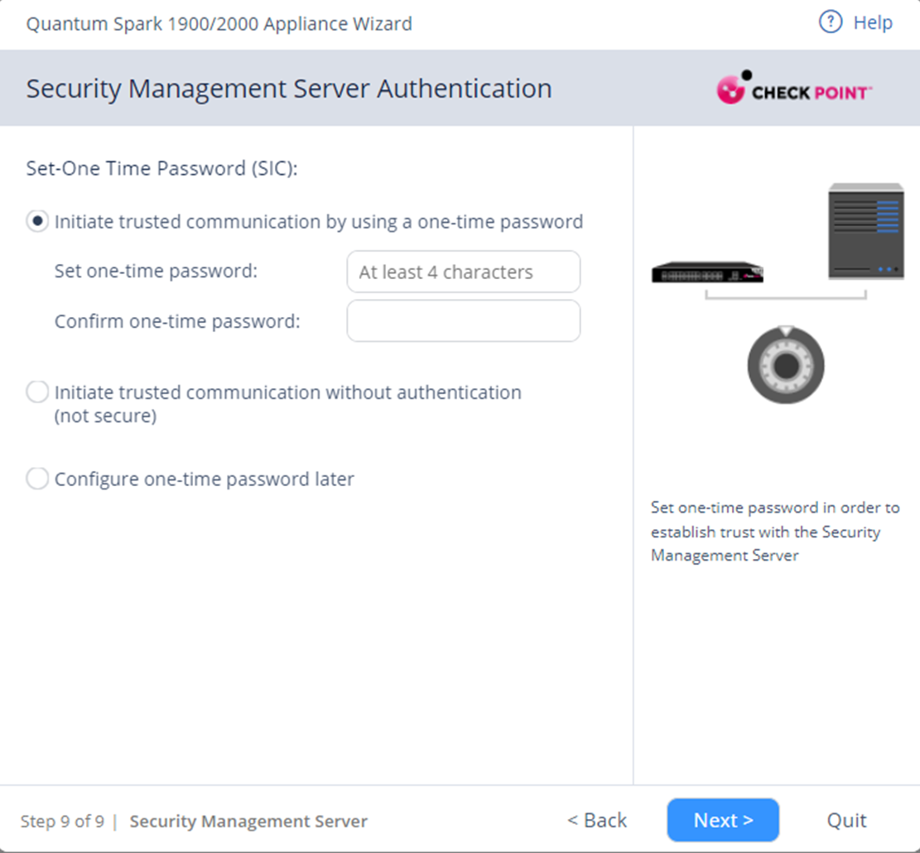The image size is (920, 853).
Task: Choose Configure one-time password later radio
Action: [x=37, y=479]
